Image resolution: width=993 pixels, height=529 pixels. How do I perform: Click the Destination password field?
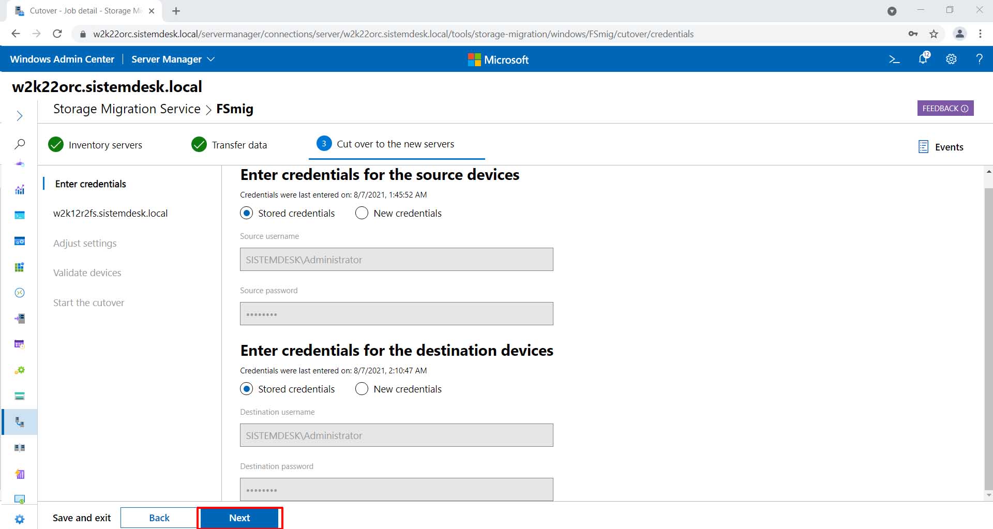tap(397, 490)
